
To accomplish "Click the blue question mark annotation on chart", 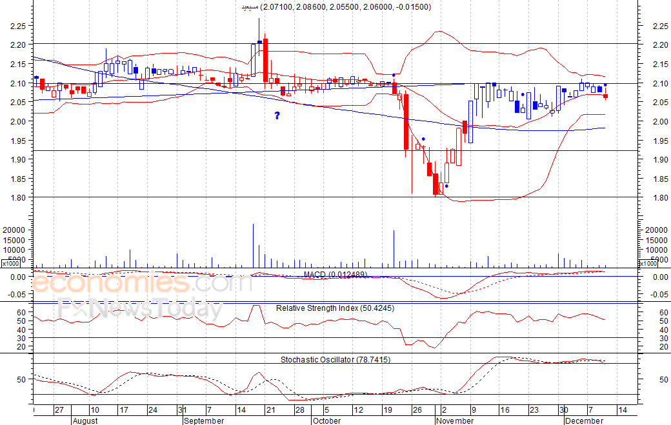I will [277, 115].
